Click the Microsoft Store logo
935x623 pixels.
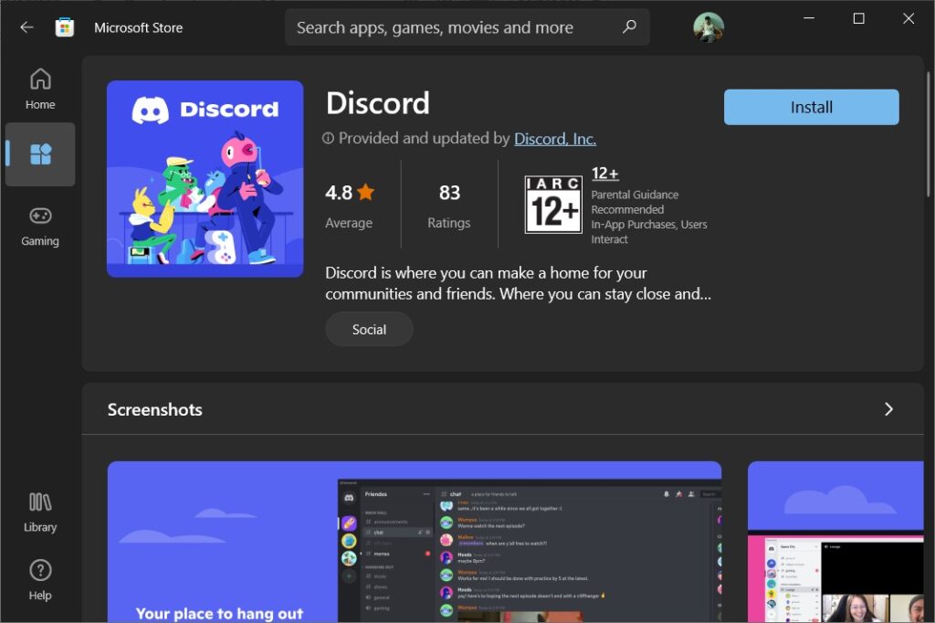click(64, 27)
